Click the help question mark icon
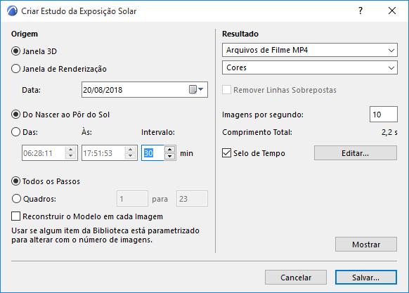Screen dimensions: 409x293 click(x=361, y=11)
